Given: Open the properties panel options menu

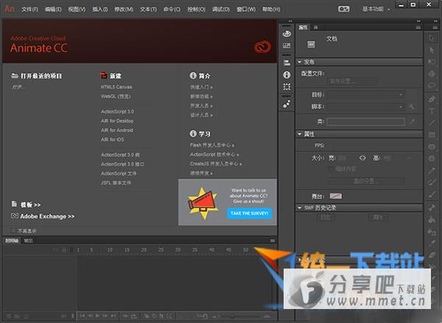Looking at the screenshot, I should click(x=418, y=27).
